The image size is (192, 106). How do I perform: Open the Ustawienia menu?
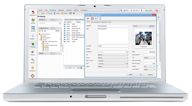[x=61, y=10]
